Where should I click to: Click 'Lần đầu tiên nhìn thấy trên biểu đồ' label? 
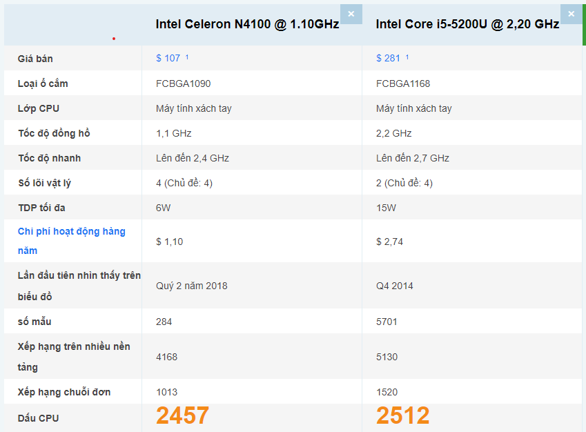point(79,286)
